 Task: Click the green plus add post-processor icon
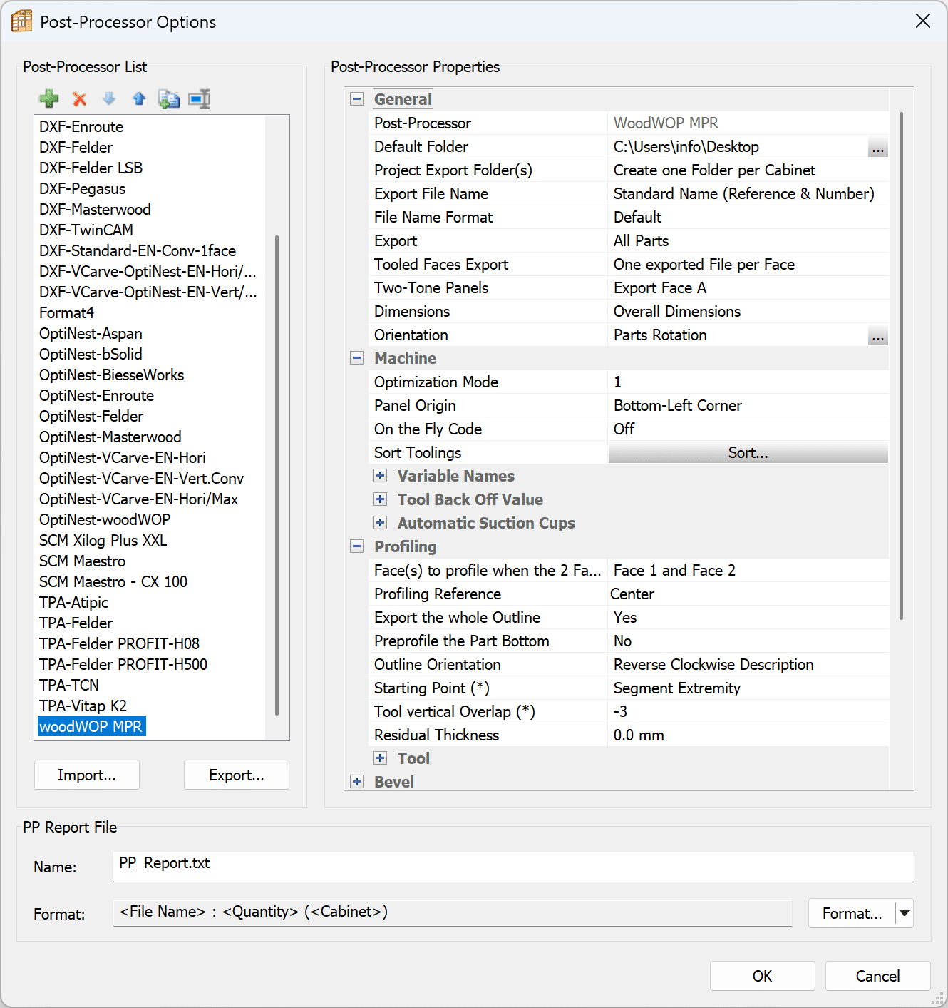(48, 99)
